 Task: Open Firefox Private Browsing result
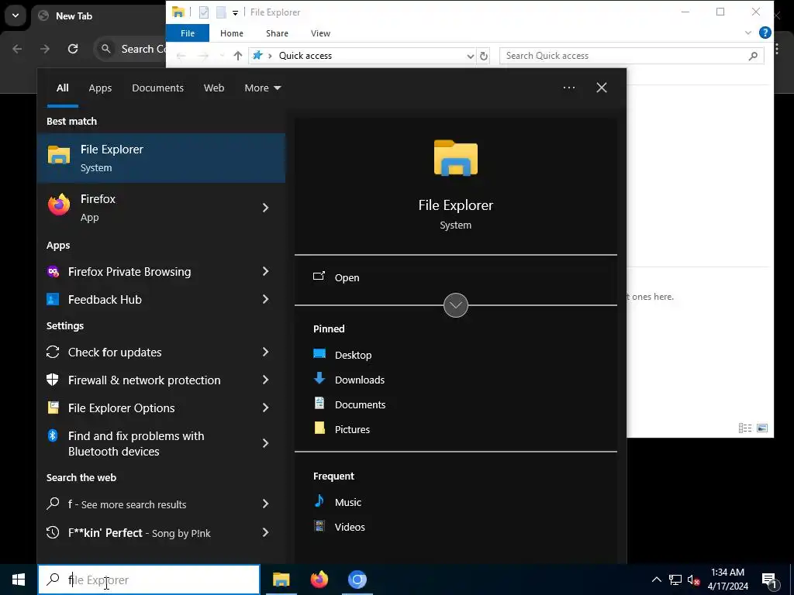tap(150, 272)
